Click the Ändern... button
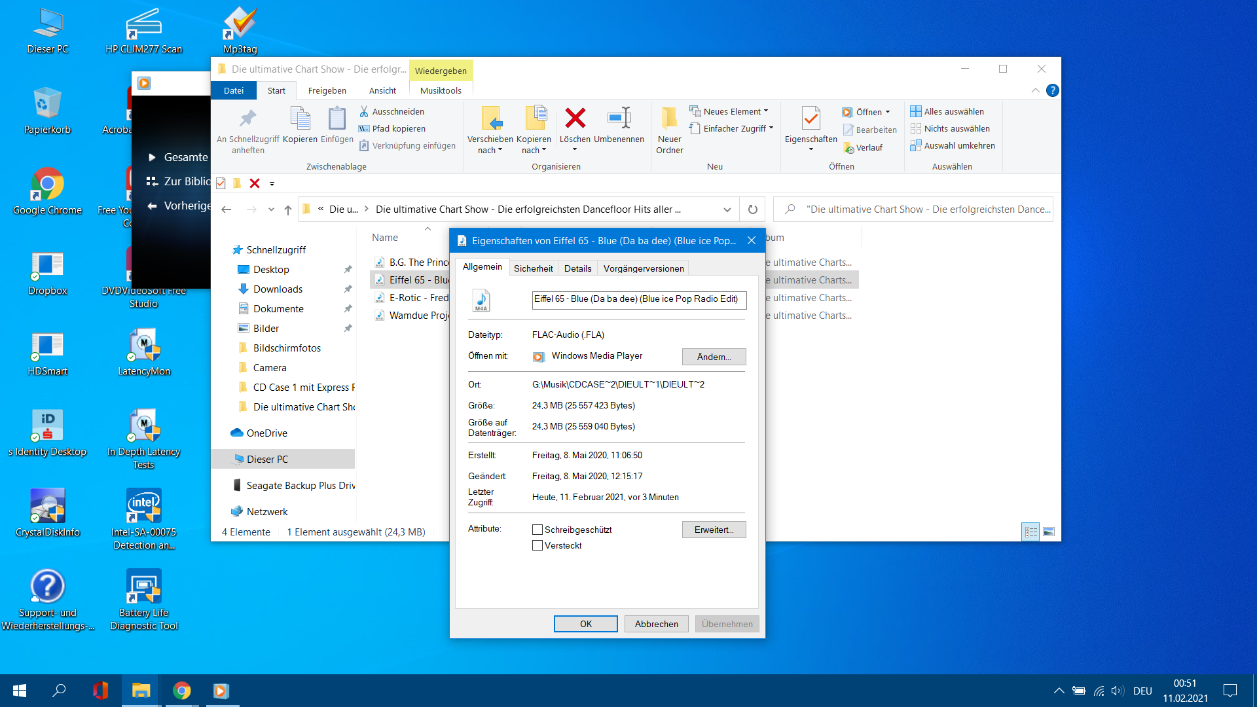1257x707 pixels. tap(714, 357)
